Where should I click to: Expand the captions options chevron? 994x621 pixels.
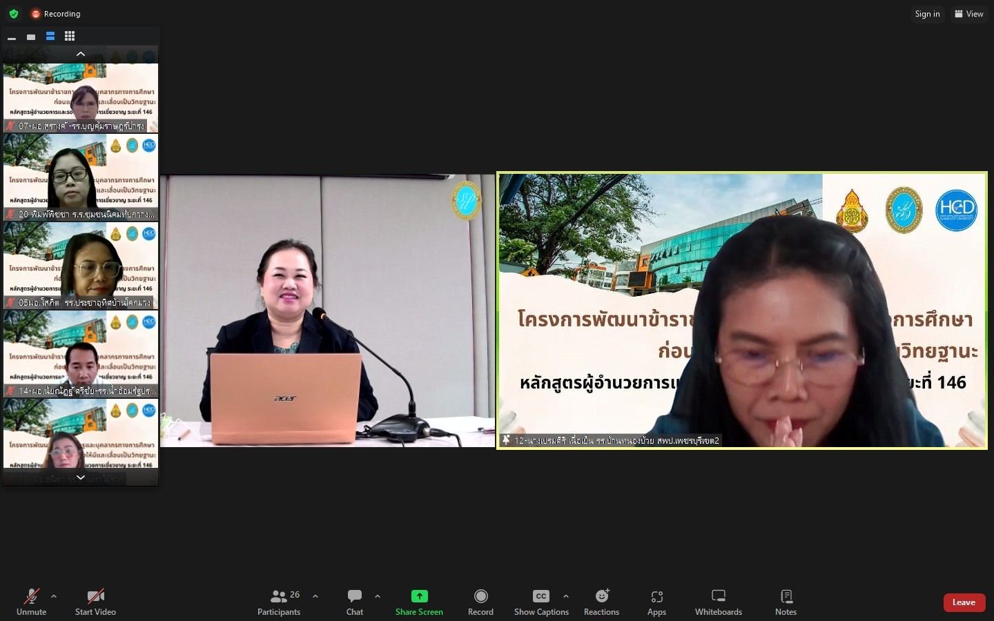566,596
